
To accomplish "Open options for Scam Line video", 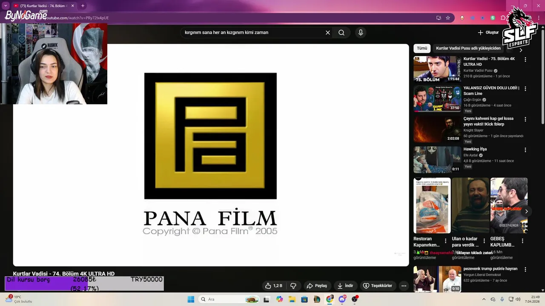I will [x=525, y=88].
